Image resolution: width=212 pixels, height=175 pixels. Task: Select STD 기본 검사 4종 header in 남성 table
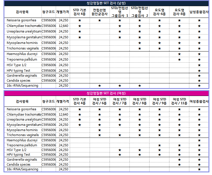80,12
